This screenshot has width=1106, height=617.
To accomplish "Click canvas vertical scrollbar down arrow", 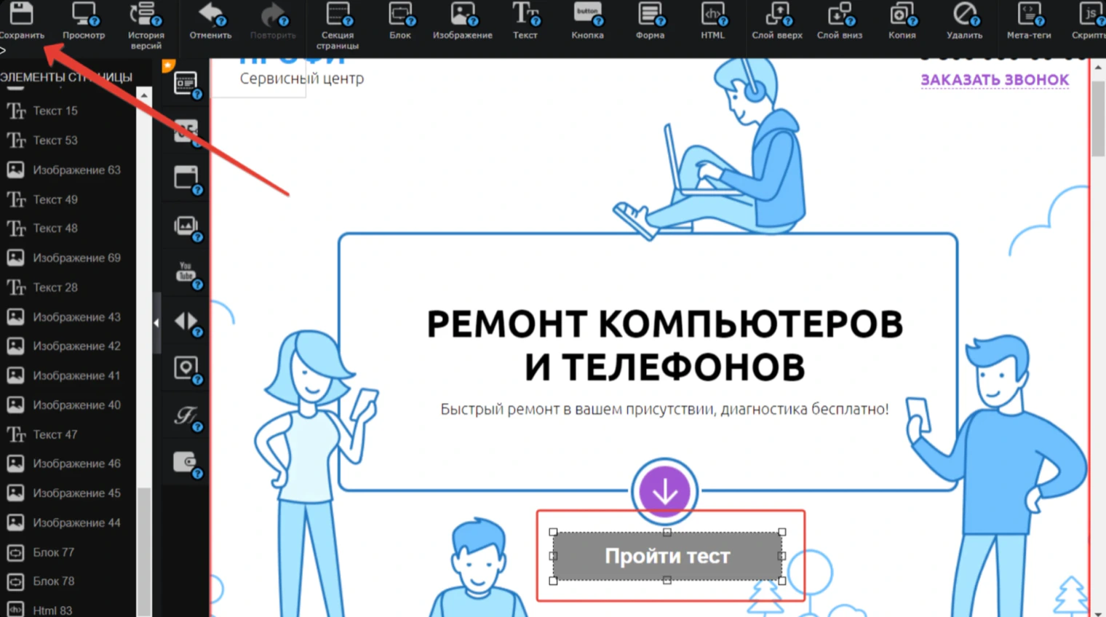I will (1098, 613).
